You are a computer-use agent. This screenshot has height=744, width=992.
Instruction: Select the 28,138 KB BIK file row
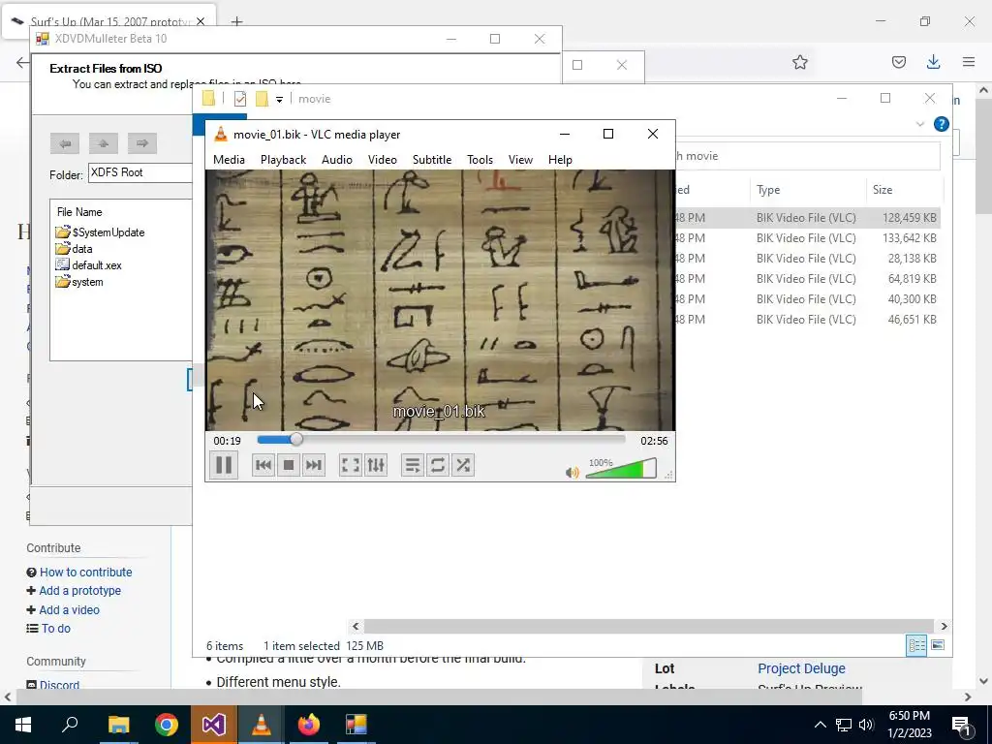tap(807, 258)
